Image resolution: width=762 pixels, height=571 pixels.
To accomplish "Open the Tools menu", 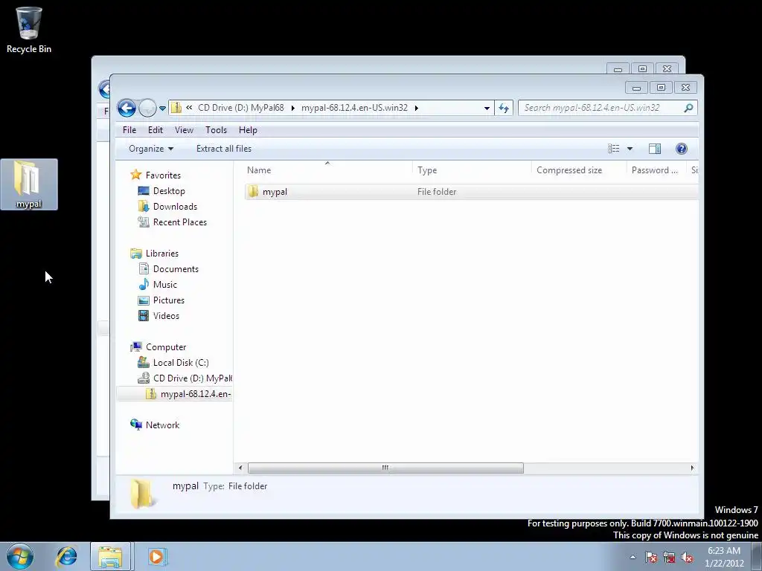I will coord(217,130).
